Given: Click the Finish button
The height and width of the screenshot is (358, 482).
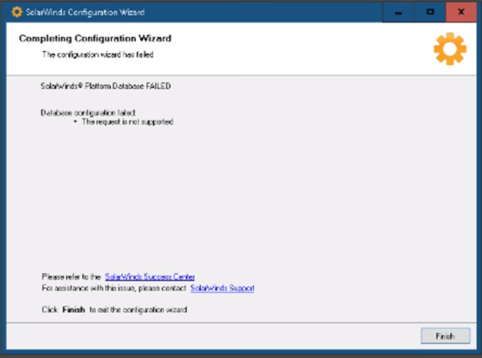Looking at the screenshot, I should [x=444, y=336].
